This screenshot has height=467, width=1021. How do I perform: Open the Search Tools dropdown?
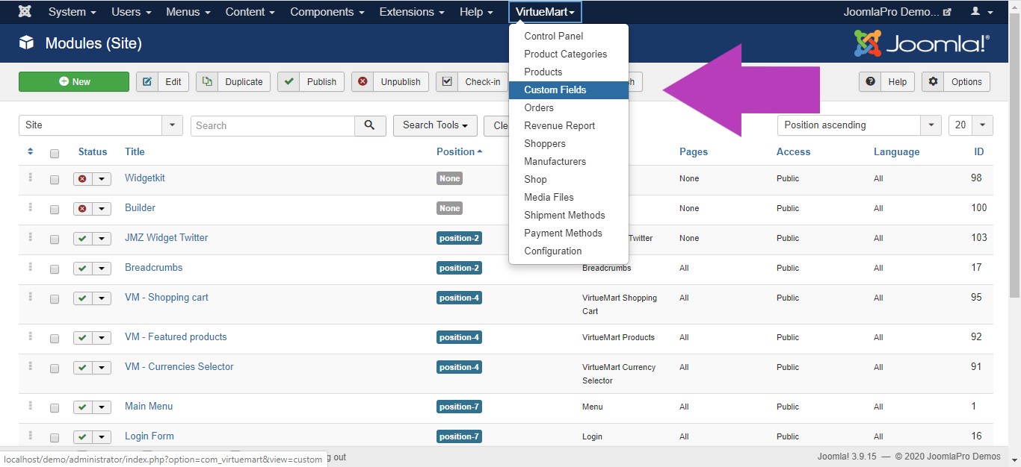435,125
